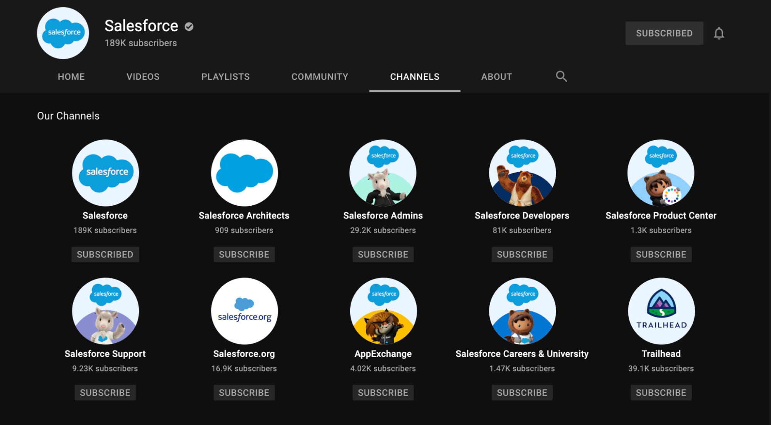The image size is (771, 425).
Task: Open the Salesforce Developers channel avatar
Action: pos(522,173)
